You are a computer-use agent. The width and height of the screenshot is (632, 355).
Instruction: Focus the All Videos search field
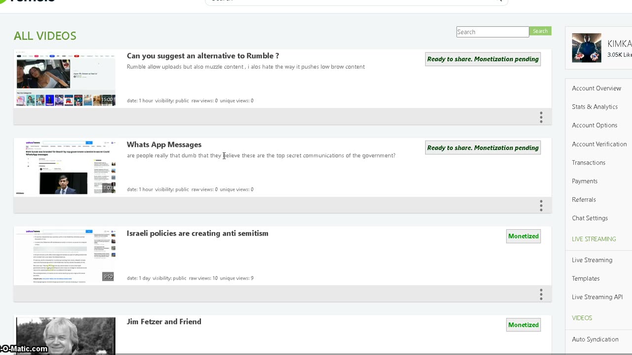[492, 32]
